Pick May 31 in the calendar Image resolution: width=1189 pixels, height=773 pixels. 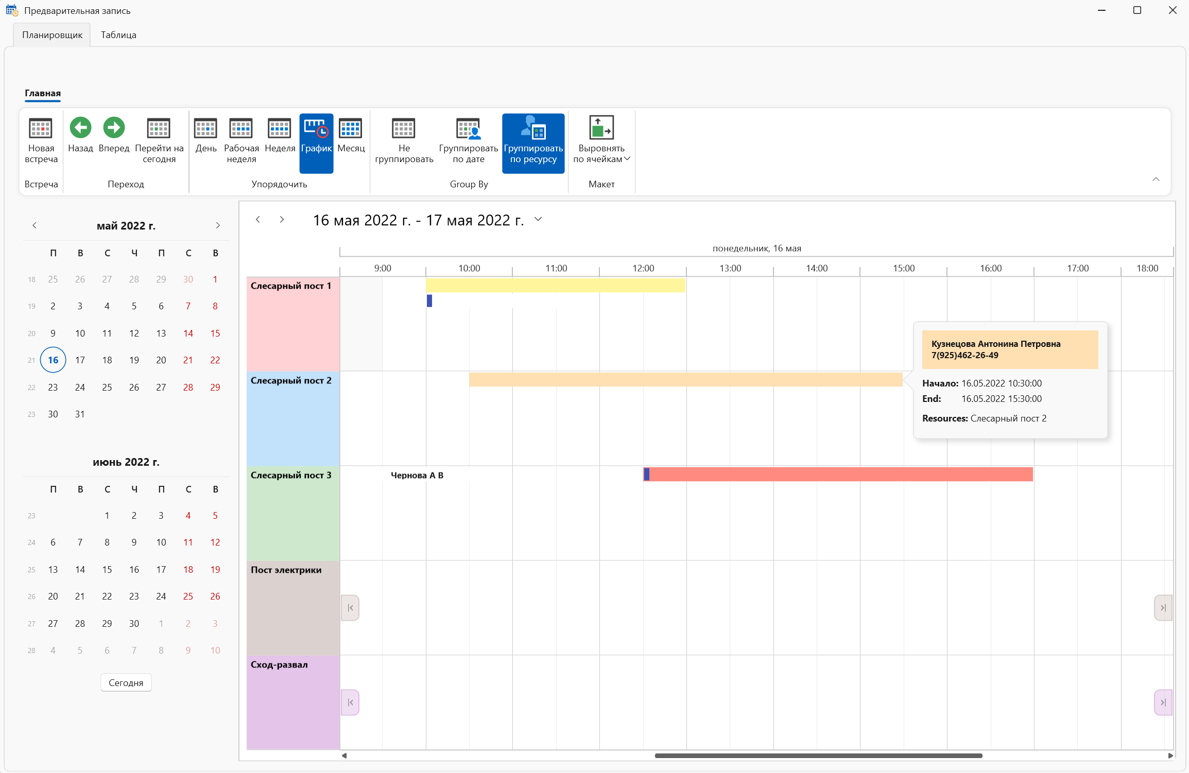80,414
